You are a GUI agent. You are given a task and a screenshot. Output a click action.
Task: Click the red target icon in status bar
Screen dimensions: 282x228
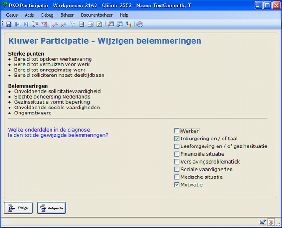pos(271,222)
